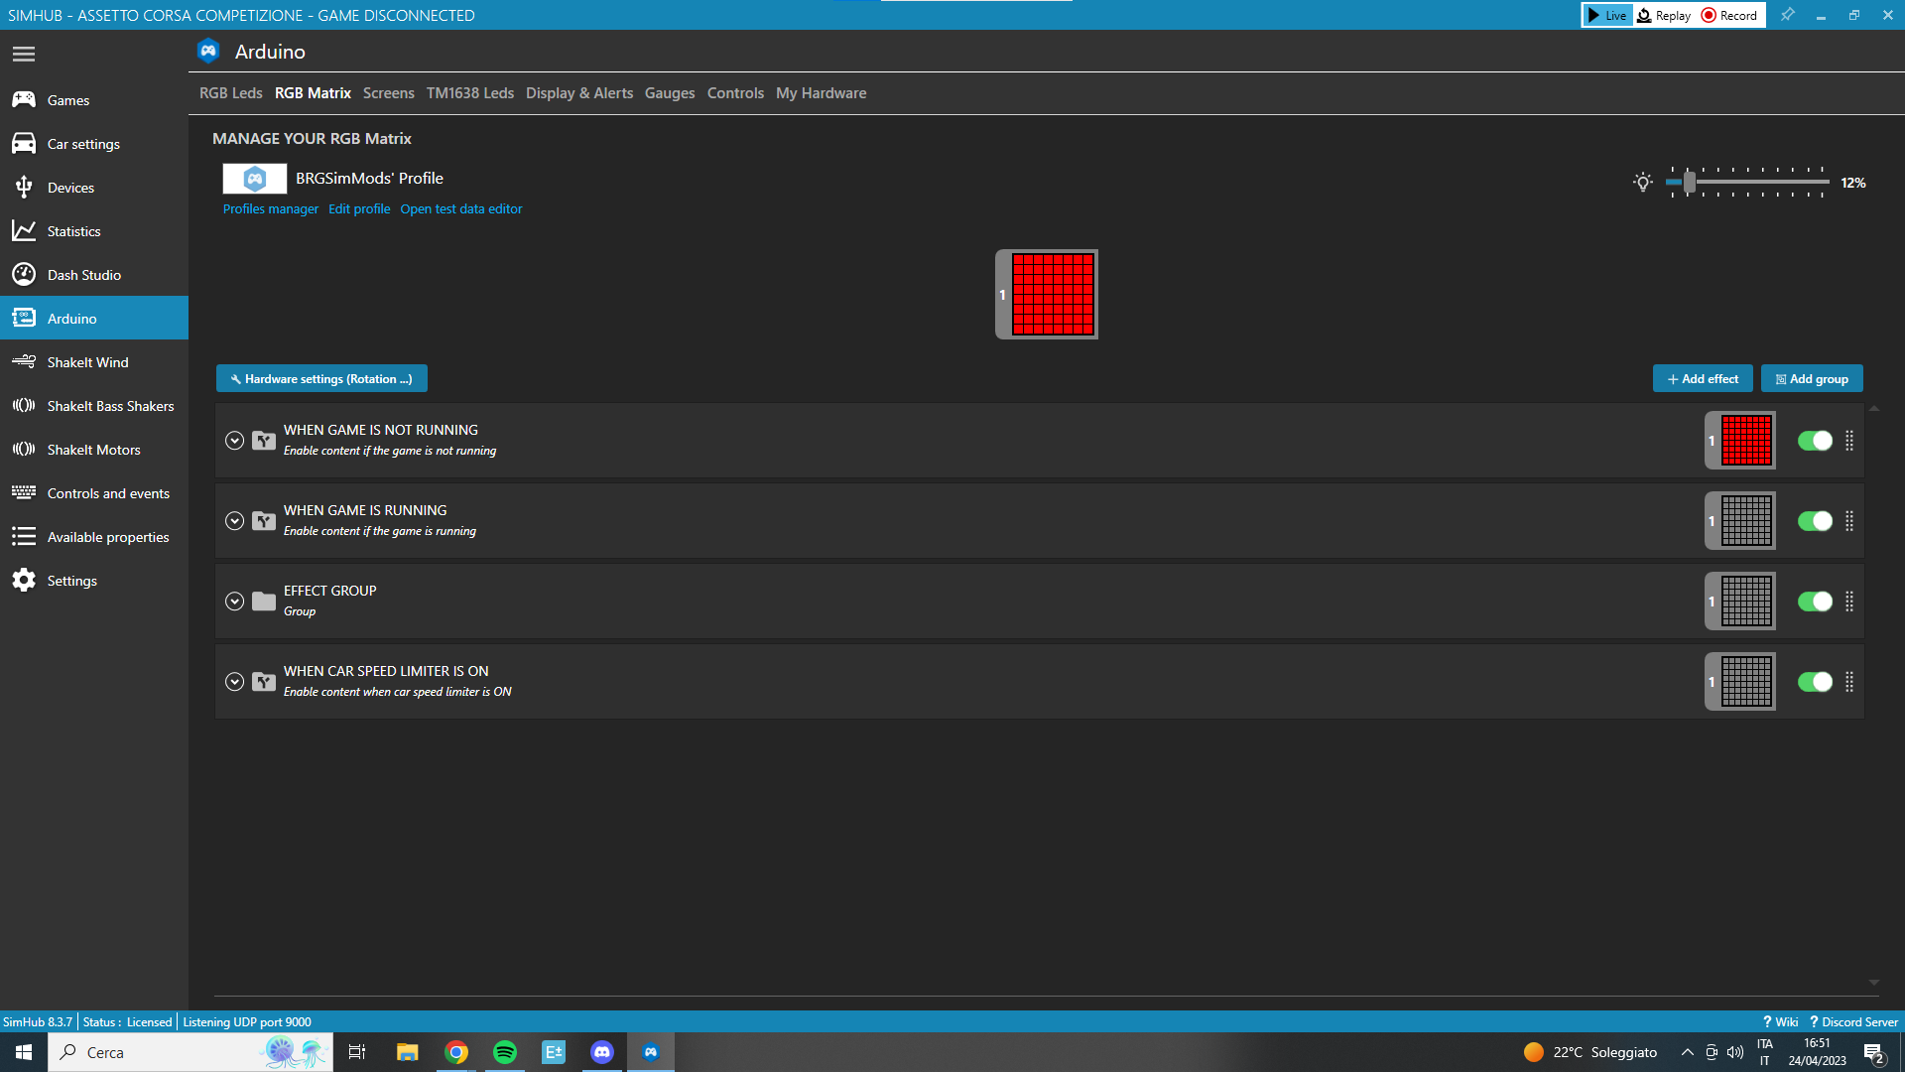Open TM1638 Leds tab

click(470, 93)
